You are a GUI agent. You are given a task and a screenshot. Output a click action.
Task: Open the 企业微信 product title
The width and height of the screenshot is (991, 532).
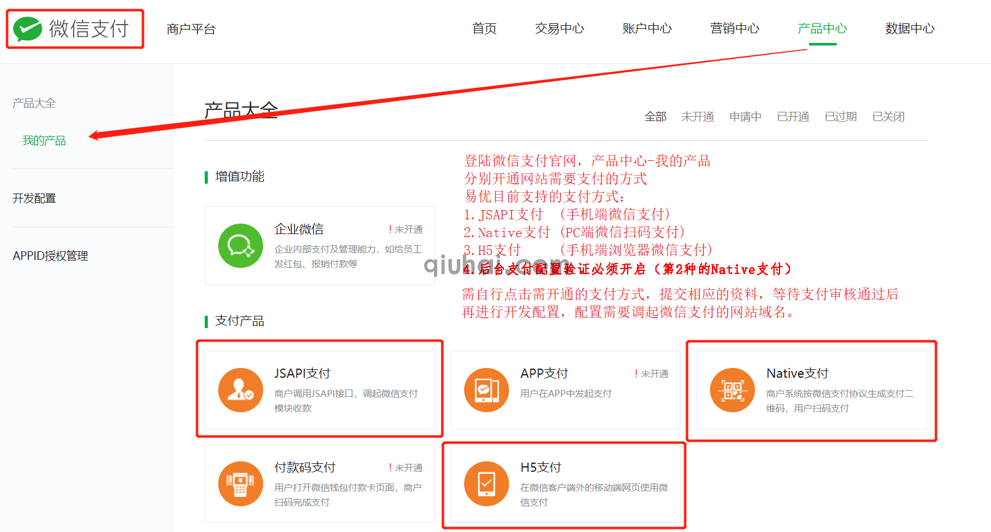tap(299, 229)
